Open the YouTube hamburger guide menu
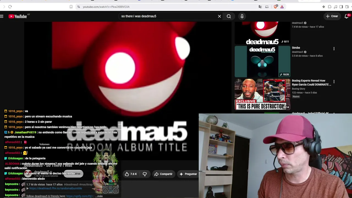 (x=2, y=16)
